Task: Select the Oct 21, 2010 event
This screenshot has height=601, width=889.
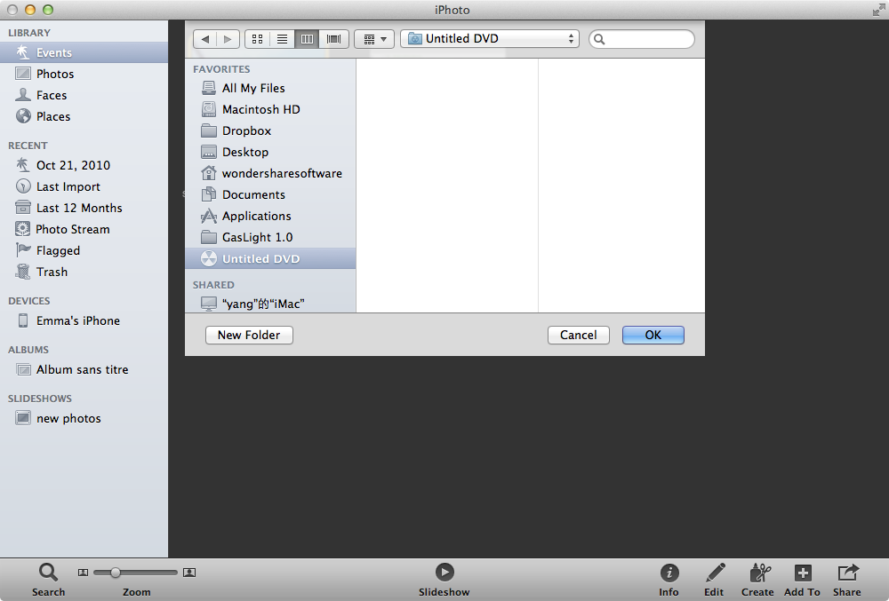Action: pyautogui.click(x=84, y=165)
